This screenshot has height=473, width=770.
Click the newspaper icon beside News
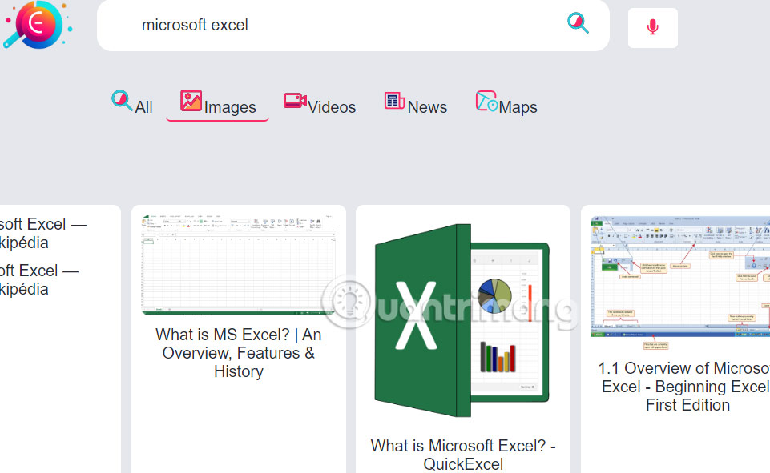(394, 101)
